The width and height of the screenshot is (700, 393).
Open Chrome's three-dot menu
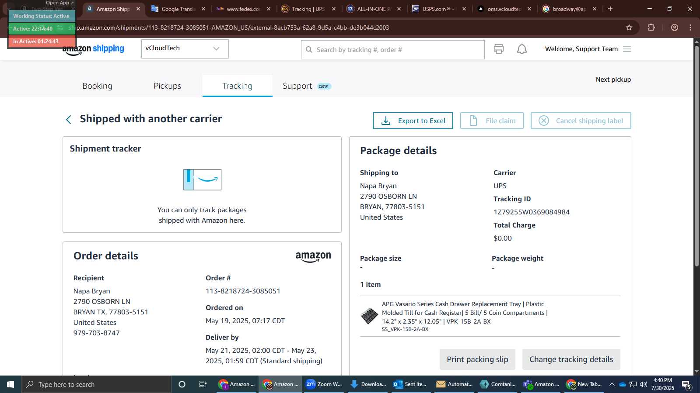coord(690,28)
